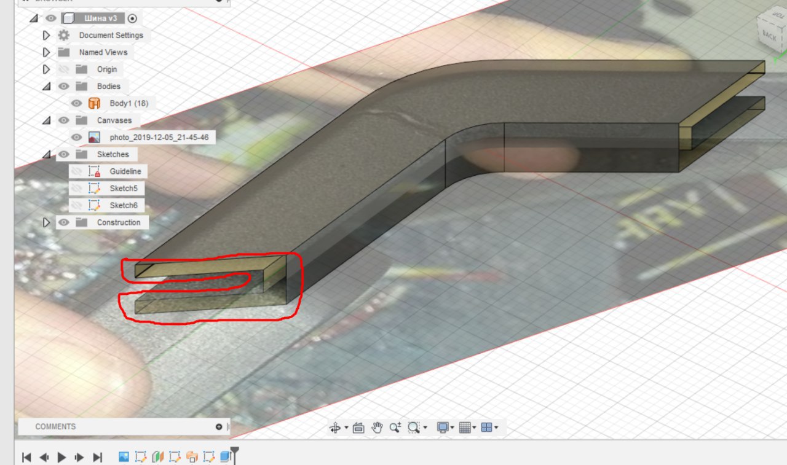
Task: Open Display Settings dropdown arrow
Action: click(453, 428)
